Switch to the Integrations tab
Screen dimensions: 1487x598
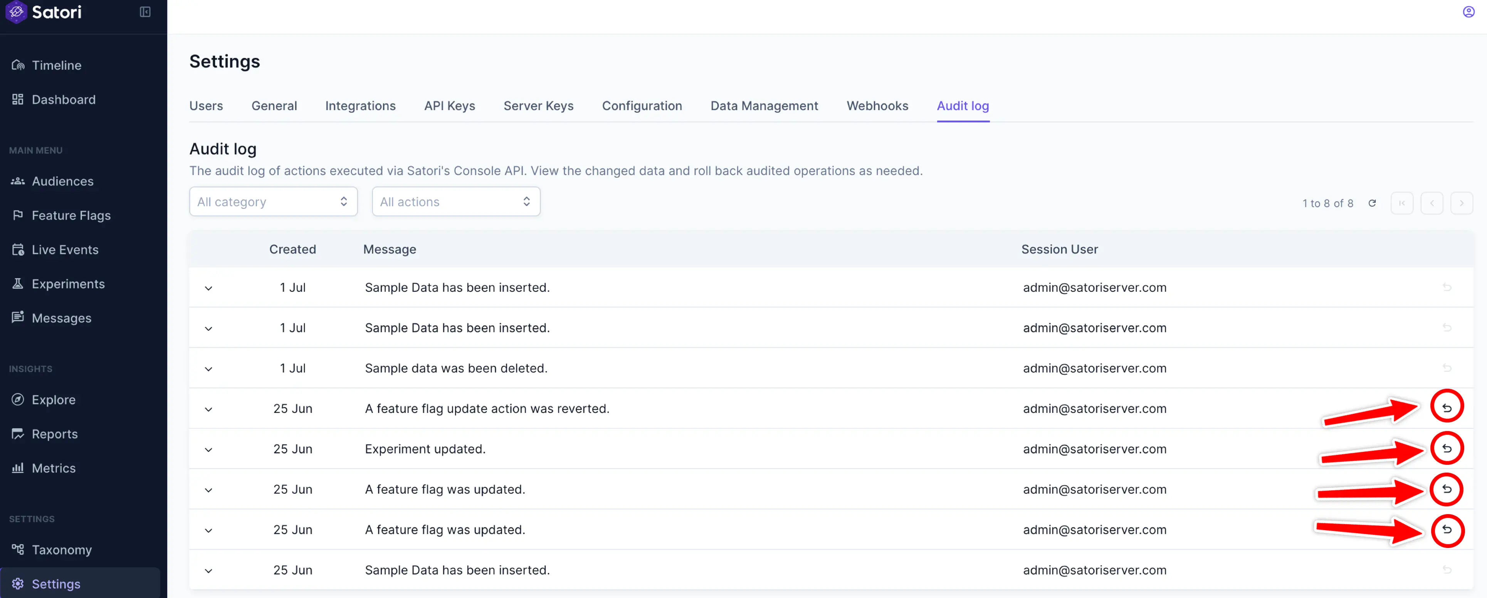360,106
